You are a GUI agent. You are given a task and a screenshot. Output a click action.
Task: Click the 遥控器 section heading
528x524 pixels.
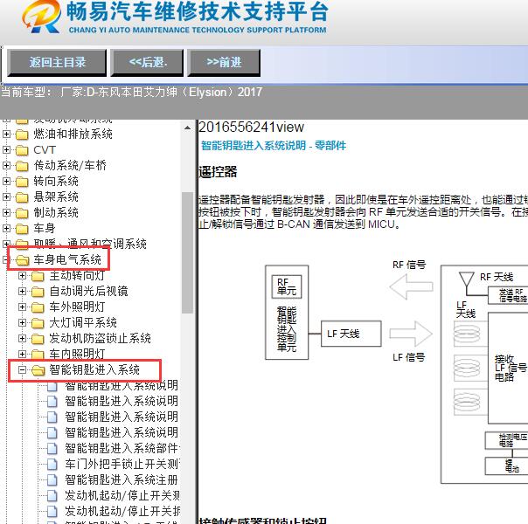pos(218,172)
